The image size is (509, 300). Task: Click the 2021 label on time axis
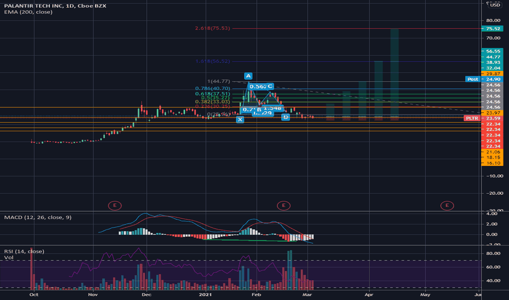(x=205, y=295)
